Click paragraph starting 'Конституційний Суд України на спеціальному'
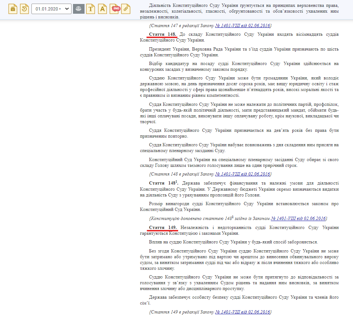The width and height of the screenshot is (353, 316). 239,163
